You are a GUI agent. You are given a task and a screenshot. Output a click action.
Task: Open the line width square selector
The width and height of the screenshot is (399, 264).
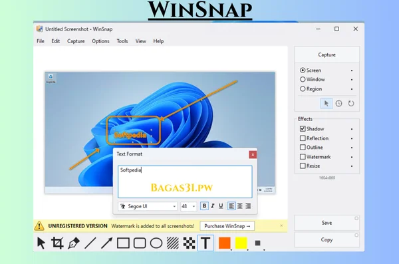[x=258, y=243]
